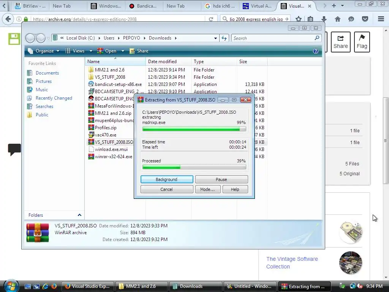Sort by Date modified column
The height and width of the screenshot is (292, 389).
[168, 61]
